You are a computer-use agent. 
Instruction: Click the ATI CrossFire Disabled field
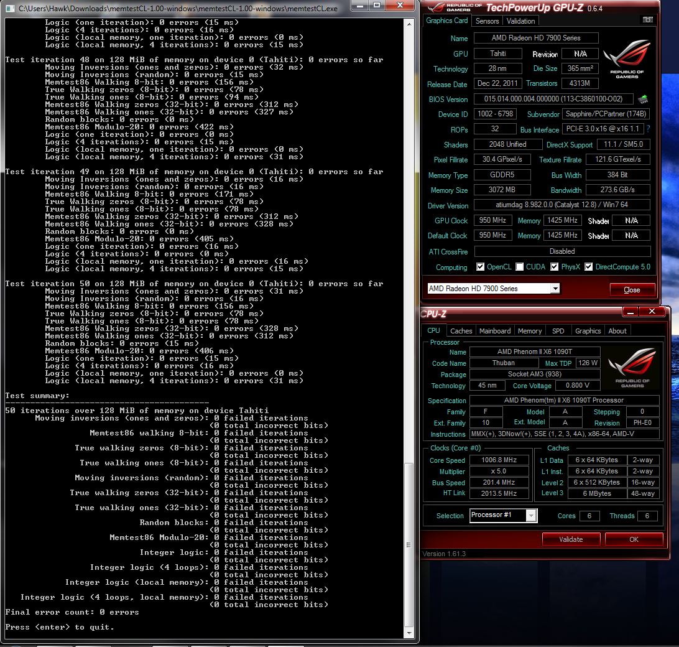click(x=562, y=251)
